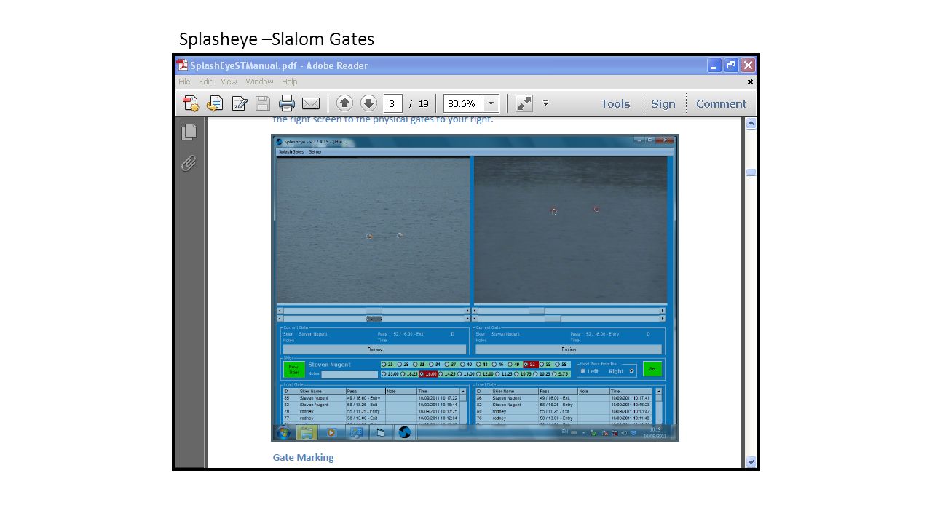
Task: Click row 79 rodney in left table
Action: 371,411
